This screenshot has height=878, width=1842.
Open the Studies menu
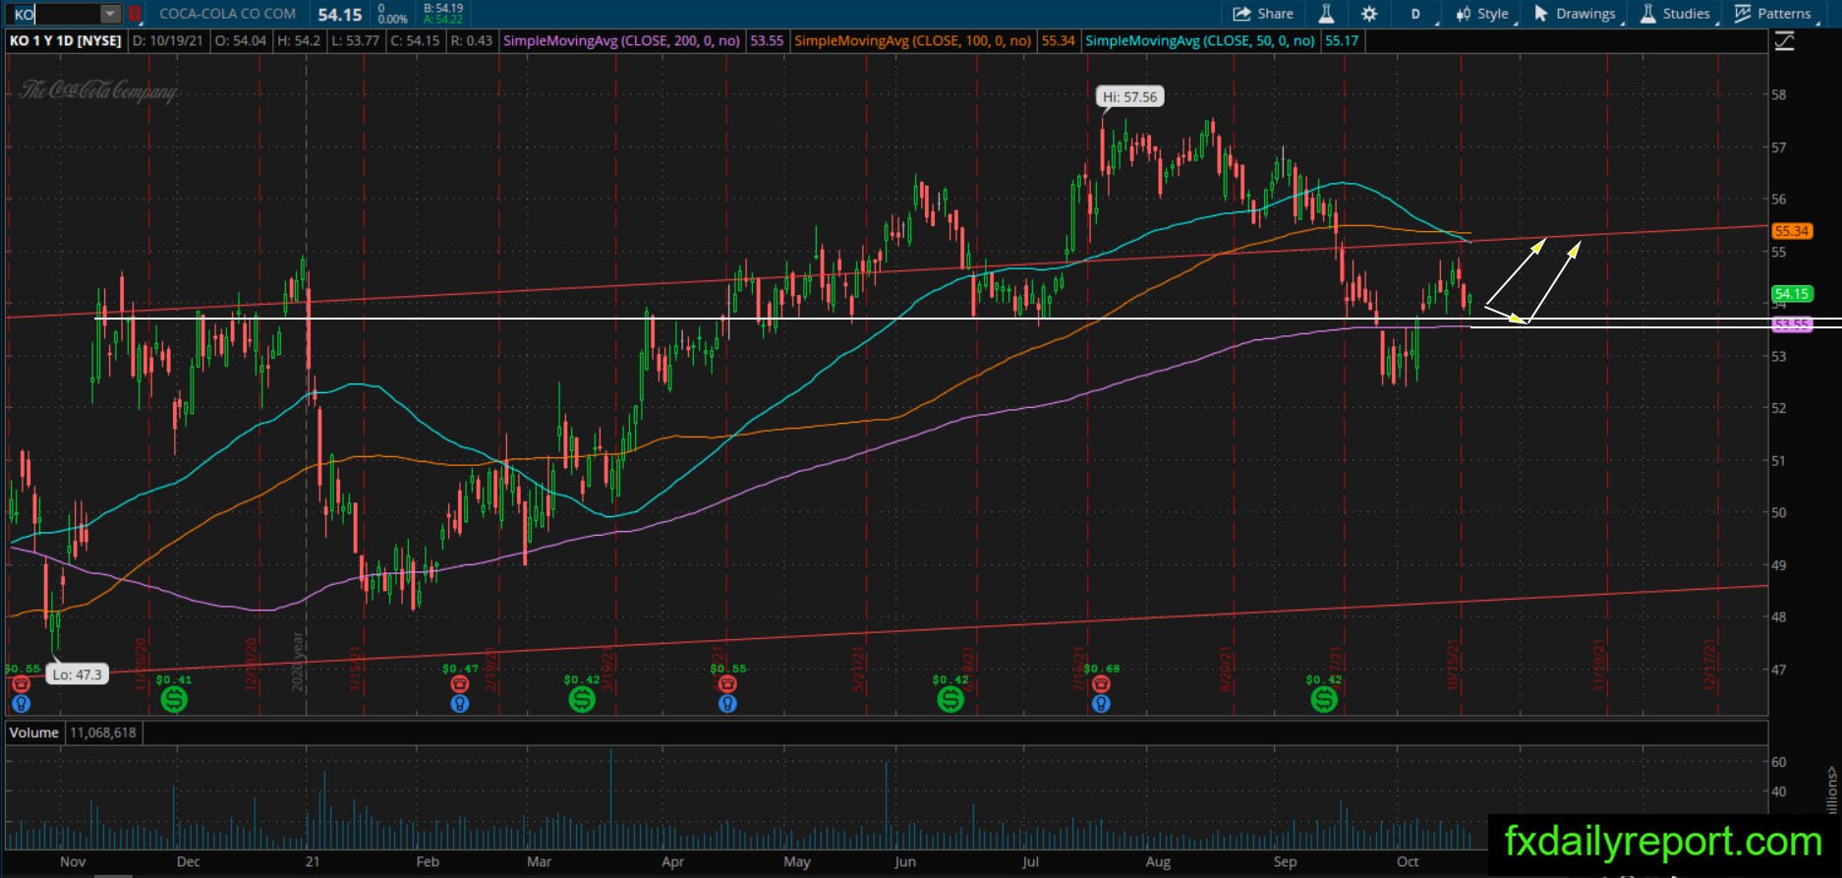click(1677, 14)
